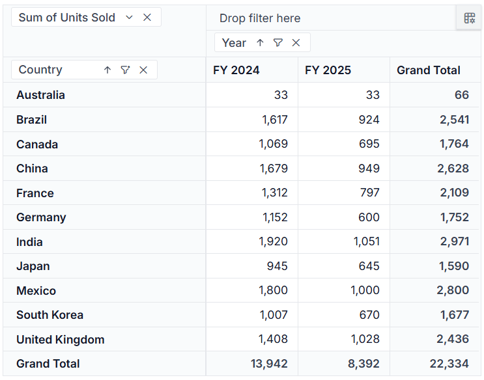Screen dimensions: 484x380
Task: Click the Sum of Units Sold chip
Action: coord(86,18)
